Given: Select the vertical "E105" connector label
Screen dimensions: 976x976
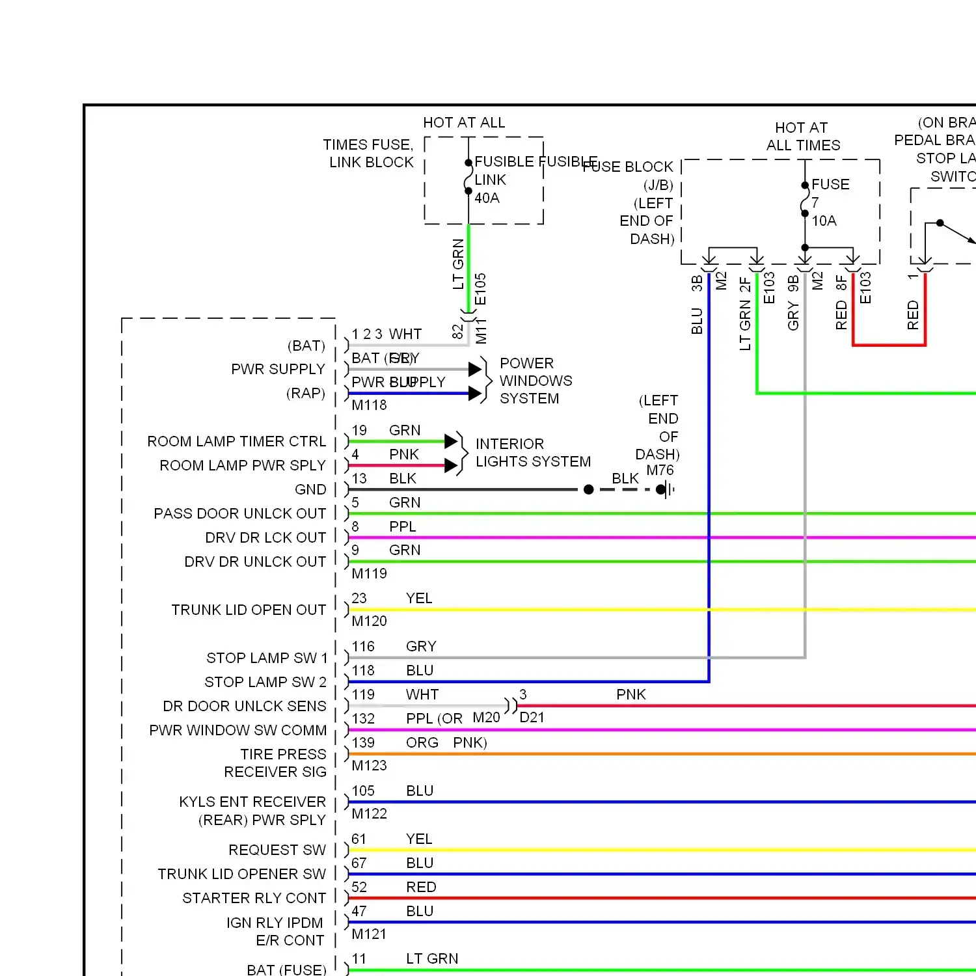Looking at the screenshot, I should [480, 289].
